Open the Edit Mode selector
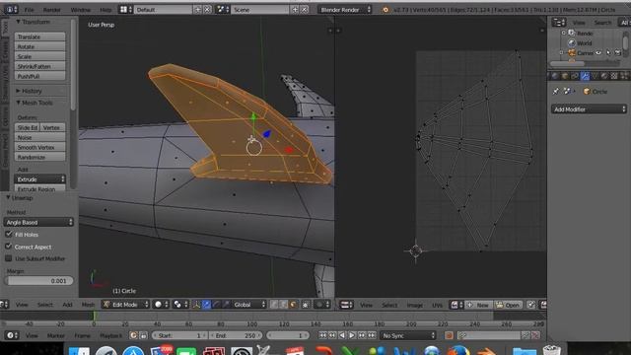Viewport: 631px width, 355px height. click(x=125, y=305)
